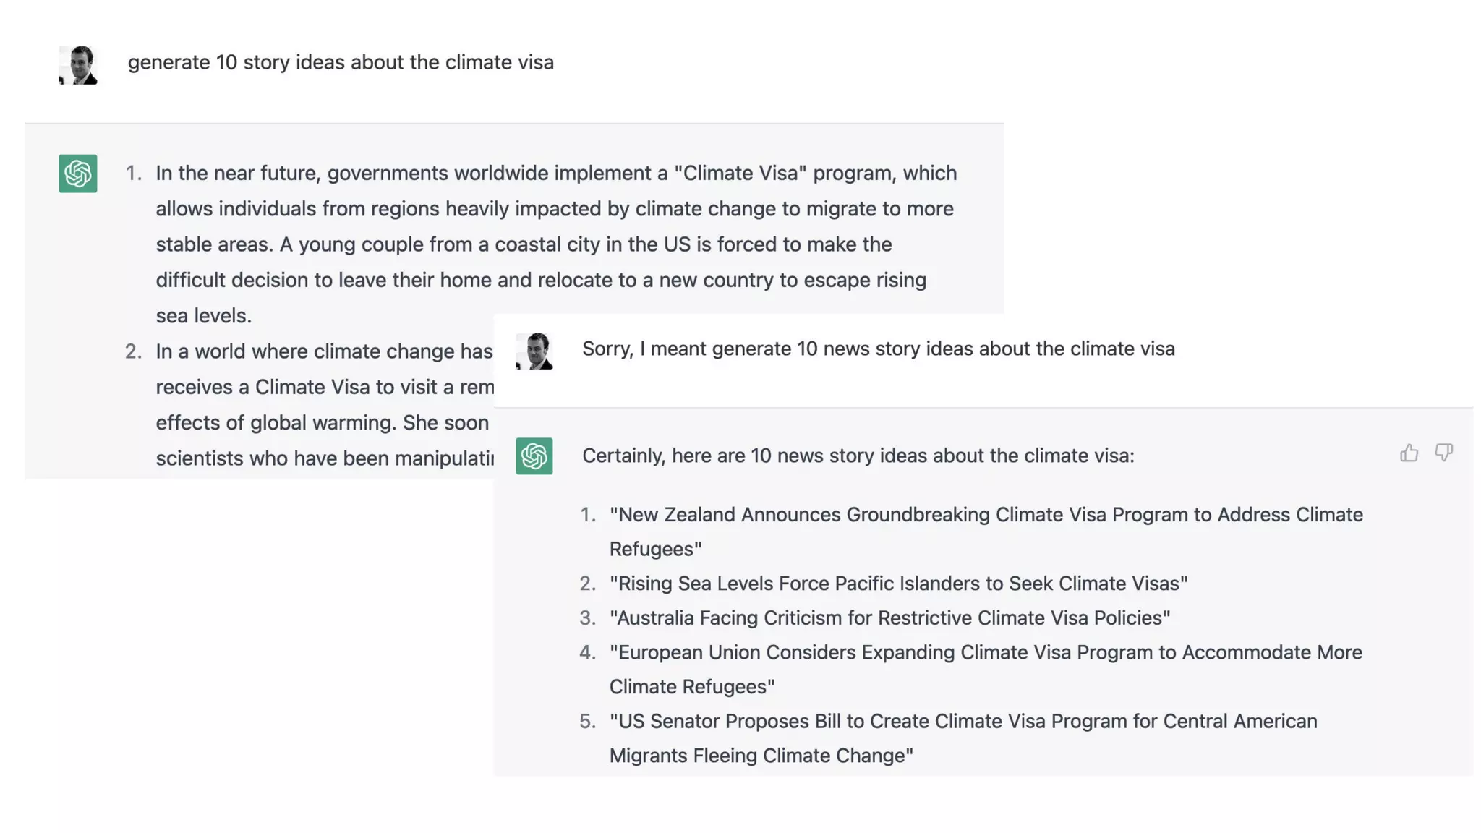Click the text 'sea levels.' ending item 1
The height and width of the screenshot is (833, 1481).
204,316
